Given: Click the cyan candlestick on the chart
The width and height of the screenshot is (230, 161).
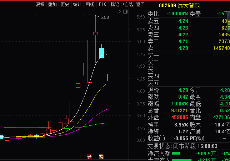Looking at the screenshot, I should (x=101, y=52).
